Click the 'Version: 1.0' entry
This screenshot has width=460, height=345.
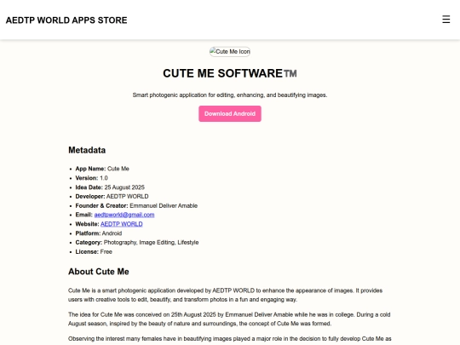[x=91, y=178]
